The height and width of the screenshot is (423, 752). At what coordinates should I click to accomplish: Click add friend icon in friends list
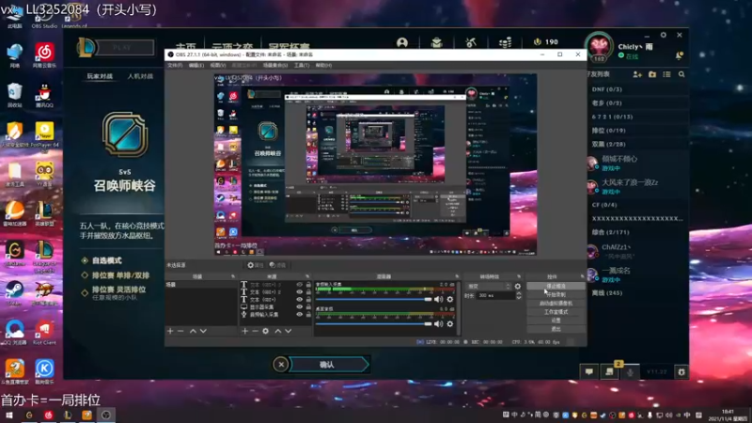(x=637, y=74)
